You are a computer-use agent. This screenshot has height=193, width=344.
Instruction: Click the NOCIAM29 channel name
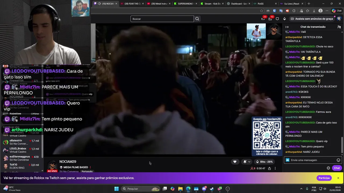click(68, 162)
